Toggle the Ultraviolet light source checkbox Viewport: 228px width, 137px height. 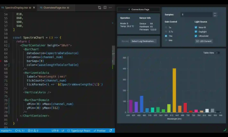[x=196, y=36]
